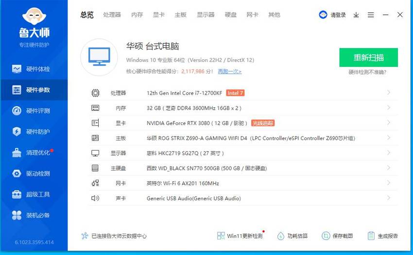Expand the 内存 row chevron
Viewport: 413px width, 255px height.
tap(389, 107)
